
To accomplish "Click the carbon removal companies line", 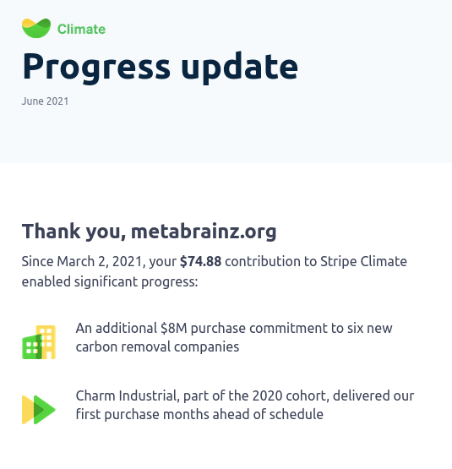I will (x=157, y=347).
